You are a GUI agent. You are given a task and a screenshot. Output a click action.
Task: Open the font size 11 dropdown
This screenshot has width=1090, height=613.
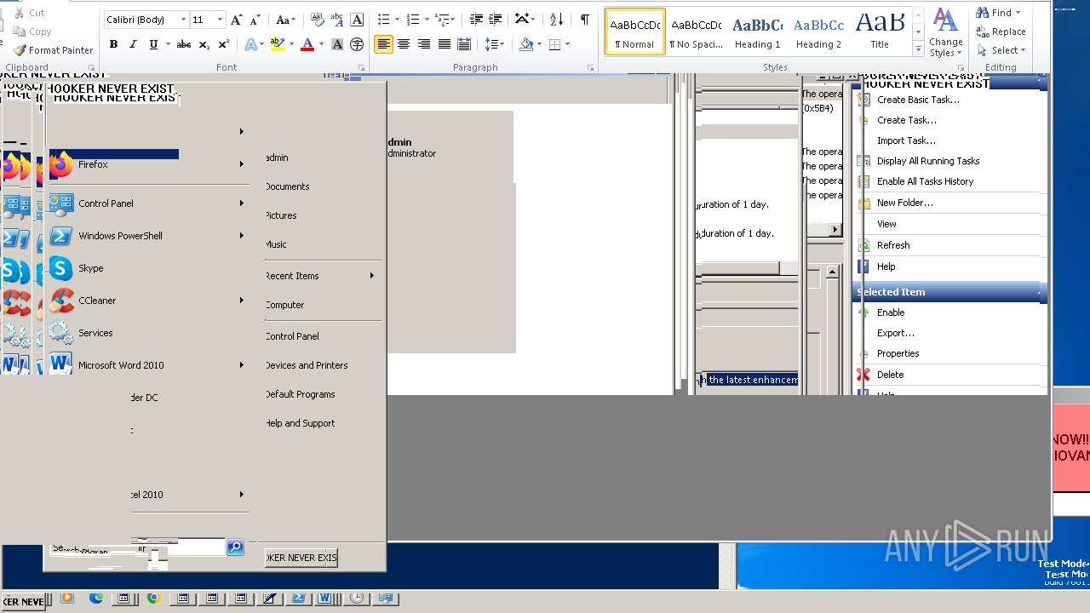[x=220, y=20]
